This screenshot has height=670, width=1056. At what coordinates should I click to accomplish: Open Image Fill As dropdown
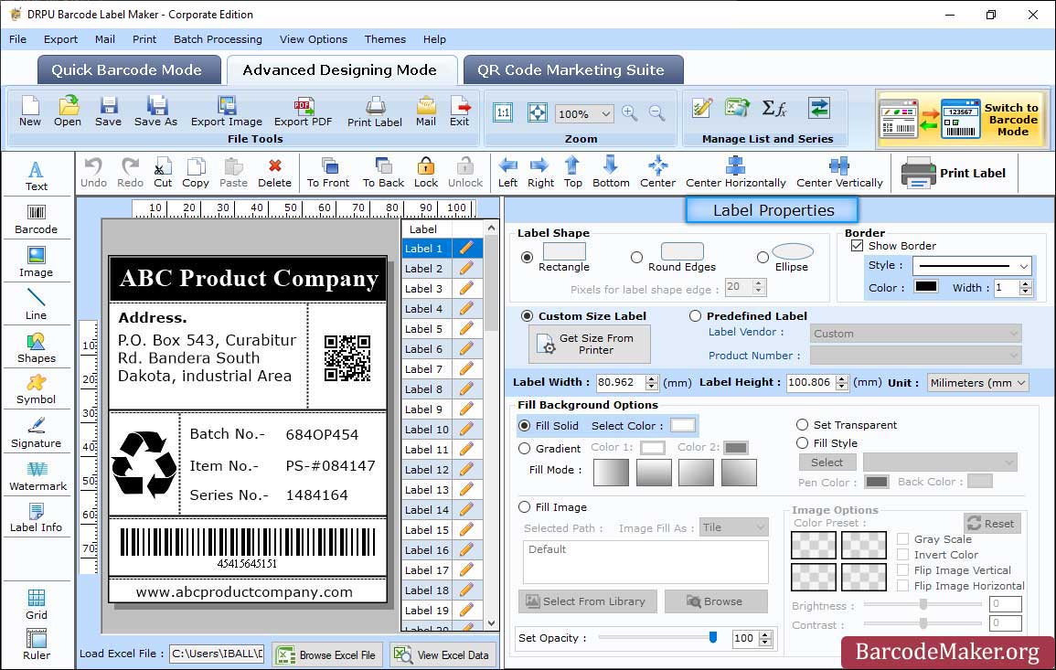click(x=734, y=527)
